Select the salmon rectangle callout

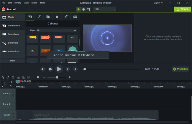tap(59, 39)
